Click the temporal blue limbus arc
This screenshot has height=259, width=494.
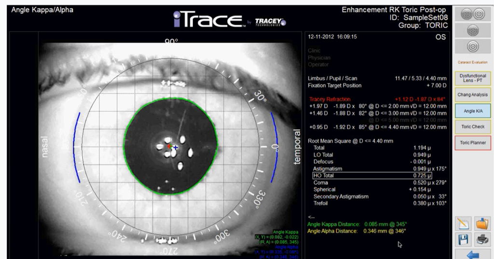tap(274, 147)
